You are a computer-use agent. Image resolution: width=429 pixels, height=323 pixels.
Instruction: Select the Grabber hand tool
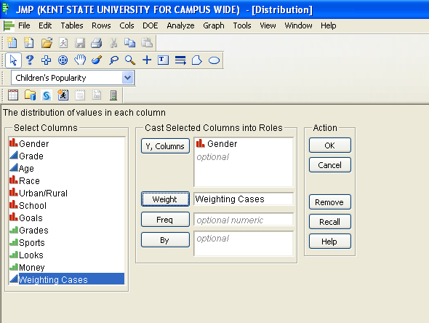click(80, 60)
